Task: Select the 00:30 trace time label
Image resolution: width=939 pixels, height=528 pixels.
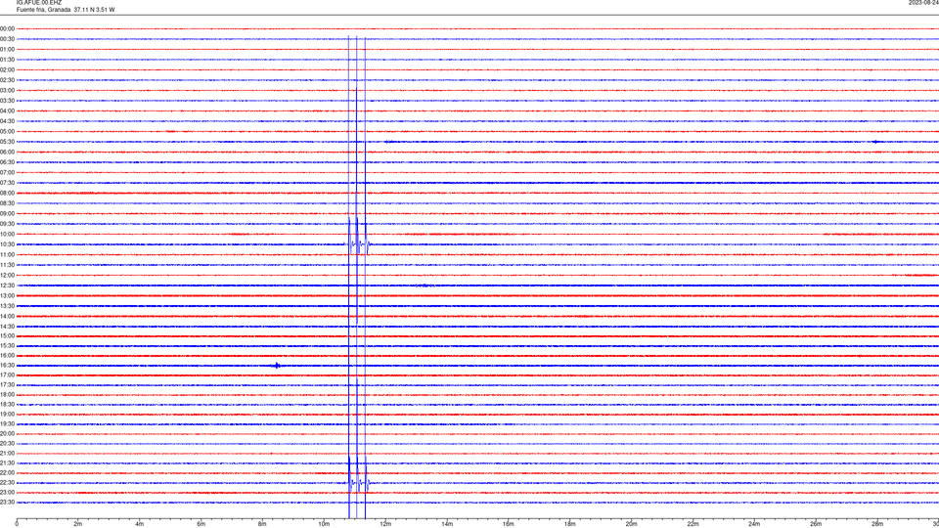Action: (7, 39)
